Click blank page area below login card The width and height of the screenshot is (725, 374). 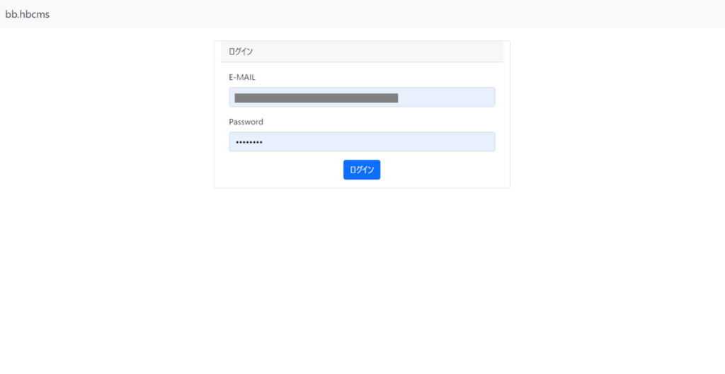[362, 283]
